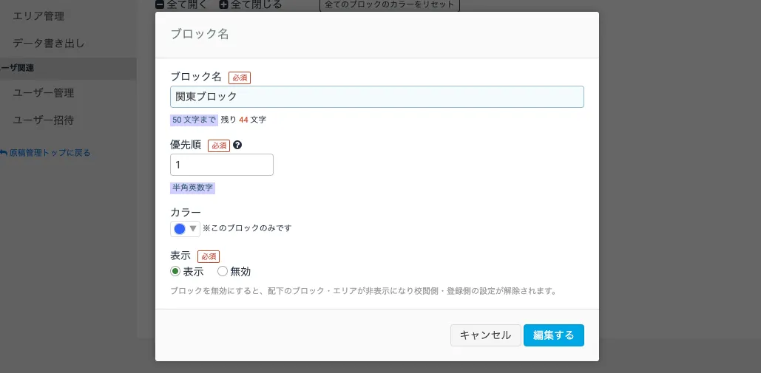
Task: Click the 優先順 number input field
Action: [221, 165]
